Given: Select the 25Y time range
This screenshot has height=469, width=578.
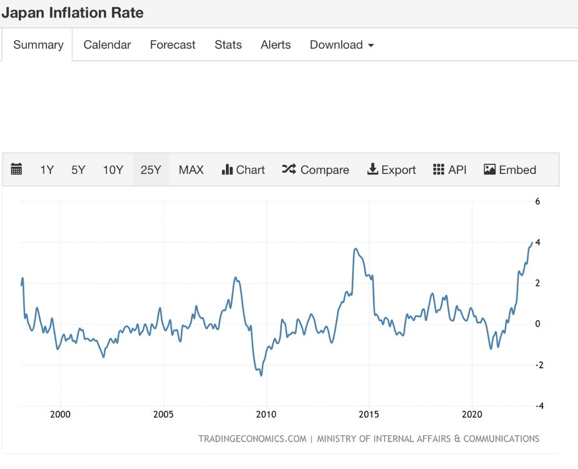Looking at the screenshot, I should tap(151, 170).
